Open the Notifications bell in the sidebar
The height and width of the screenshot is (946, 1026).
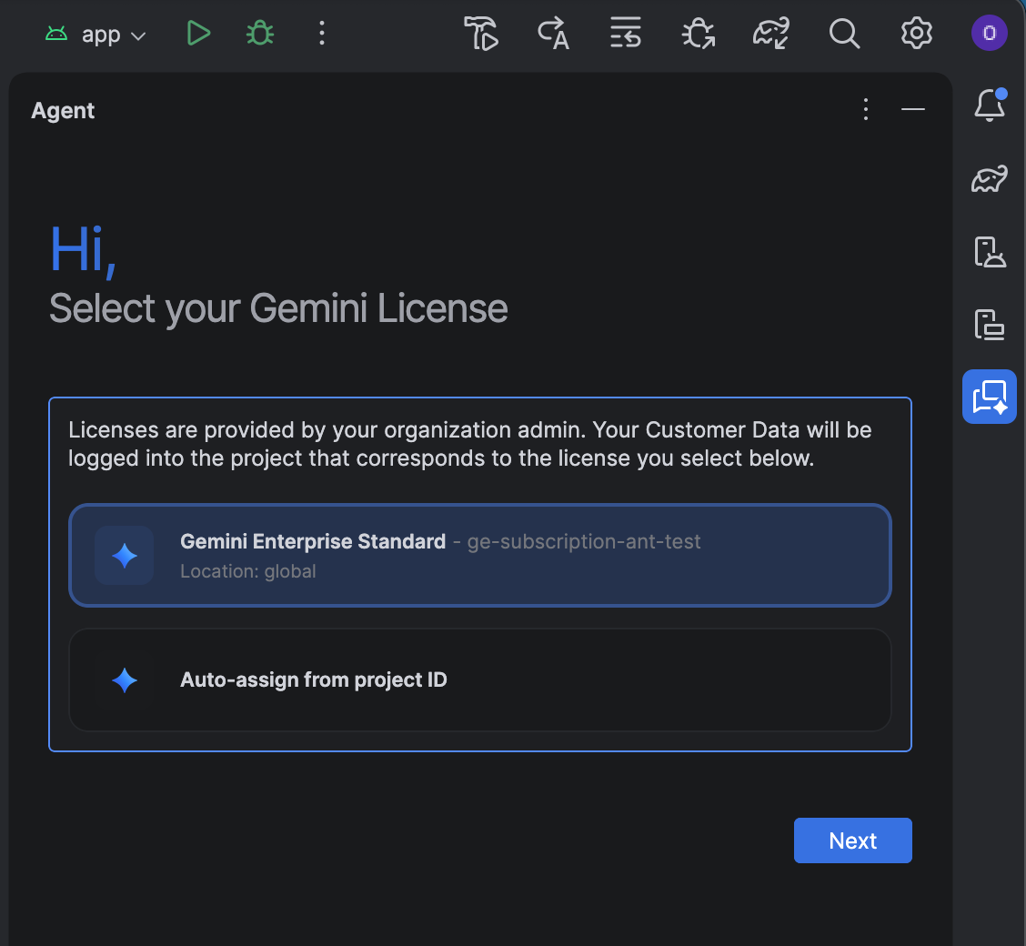click(x=990, y=105)
